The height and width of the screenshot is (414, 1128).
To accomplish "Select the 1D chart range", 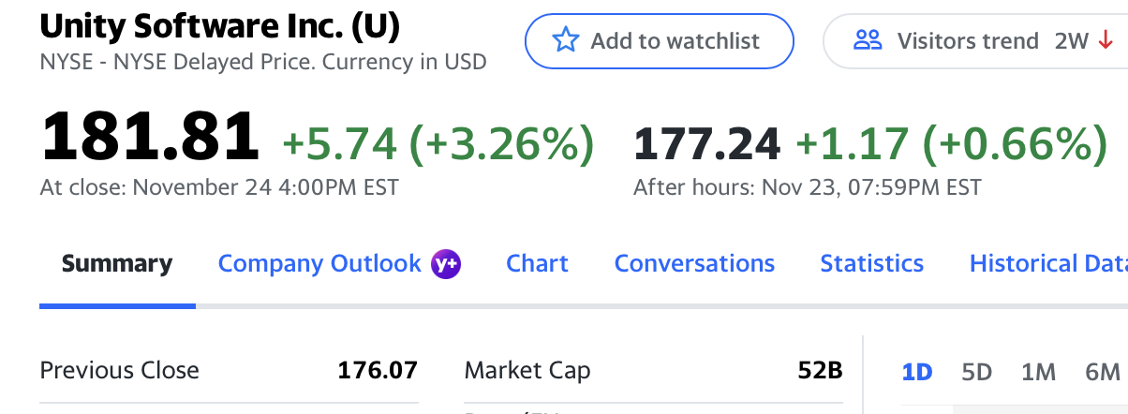I will [x=917, y=372].
